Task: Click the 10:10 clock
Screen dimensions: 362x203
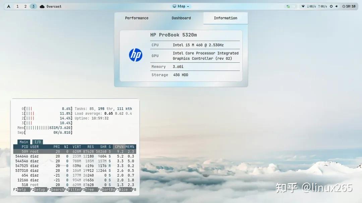Action: coord(349,6)
